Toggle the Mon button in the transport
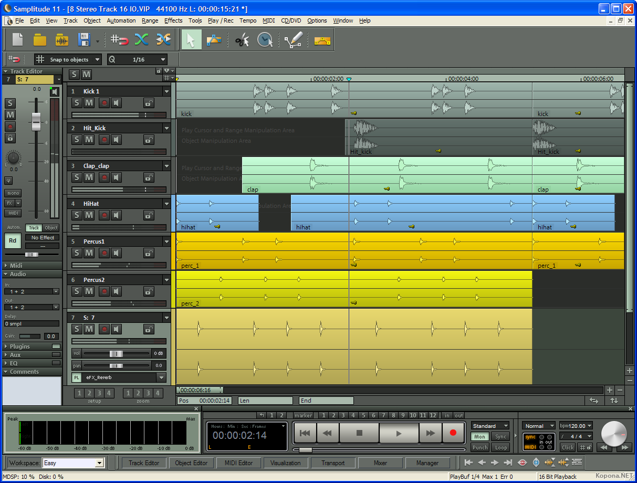The height and width of the screenshot is (483, 637). [480, 437]
